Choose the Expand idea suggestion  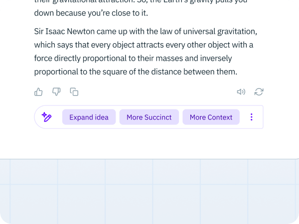point(89,117)
